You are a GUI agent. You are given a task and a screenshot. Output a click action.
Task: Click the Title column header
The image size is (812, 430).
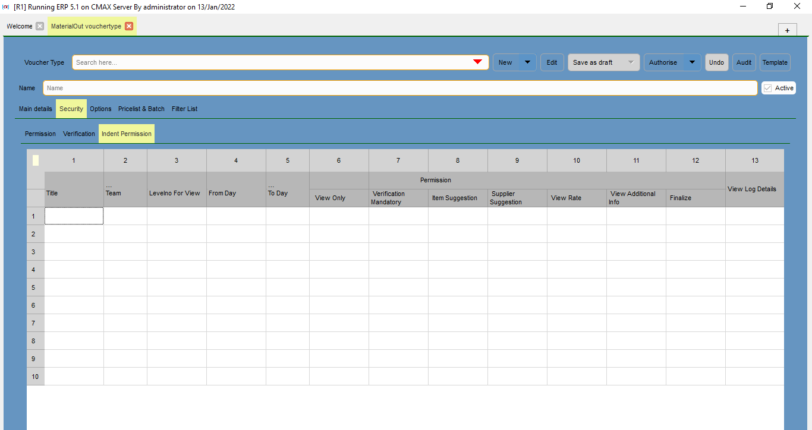(x=74, y=189)
